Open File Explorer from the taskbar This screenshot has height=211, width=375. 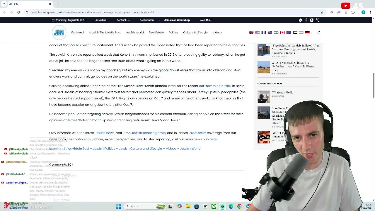188,206
